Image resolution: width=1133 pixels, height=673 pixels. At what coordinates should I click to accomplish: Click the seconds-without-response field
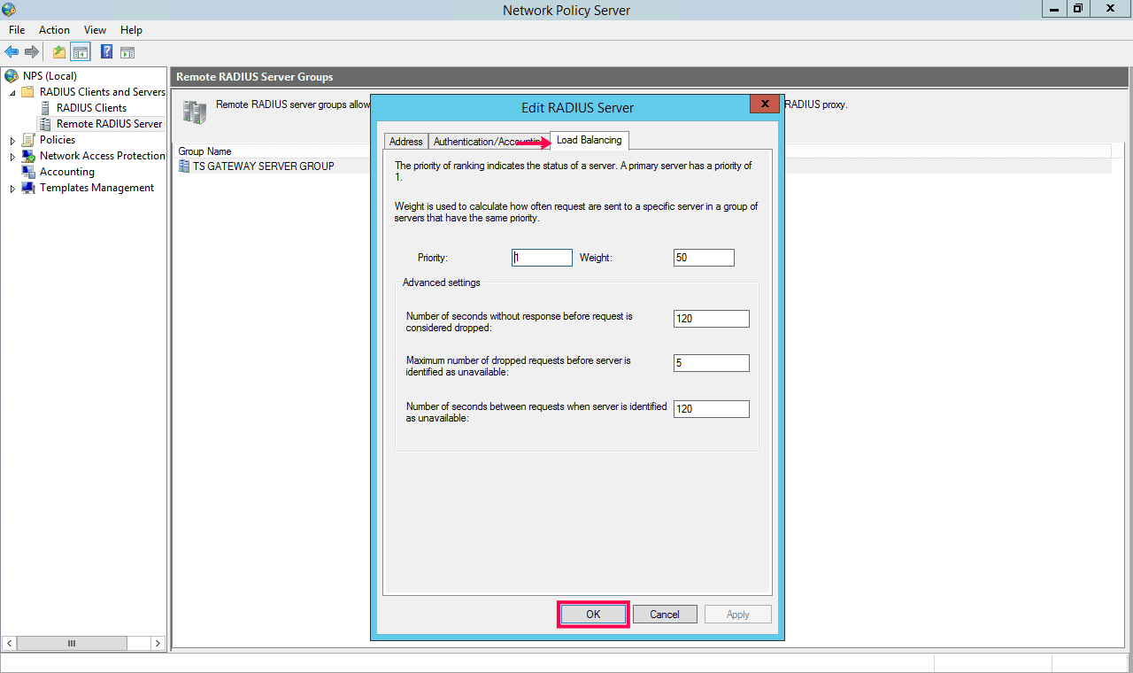point(712,319)
